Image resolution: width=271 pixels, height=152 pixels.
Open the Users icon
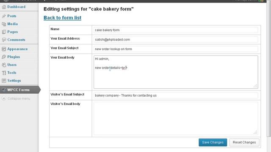4,65
